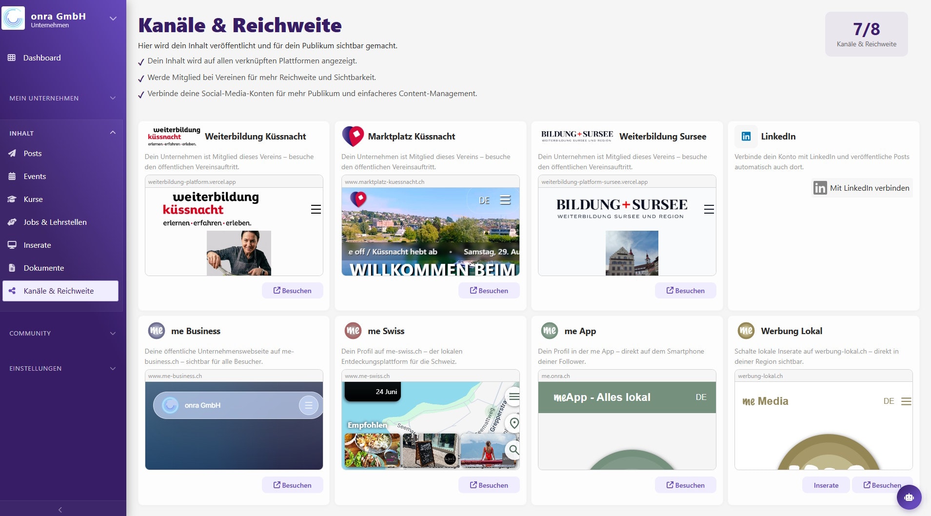Click the www.marktplatz-kuessnacht.ch URL bar

coord(431,181)
